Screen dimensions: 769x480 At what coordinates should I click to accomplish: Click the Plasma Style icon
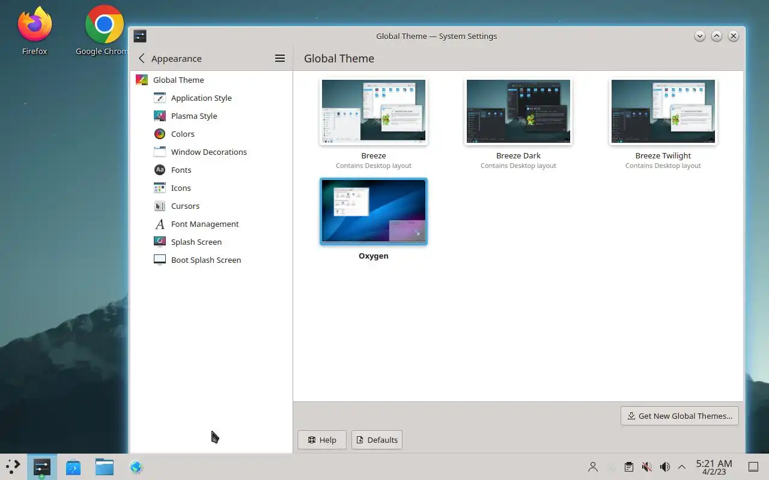coord(160,116)
